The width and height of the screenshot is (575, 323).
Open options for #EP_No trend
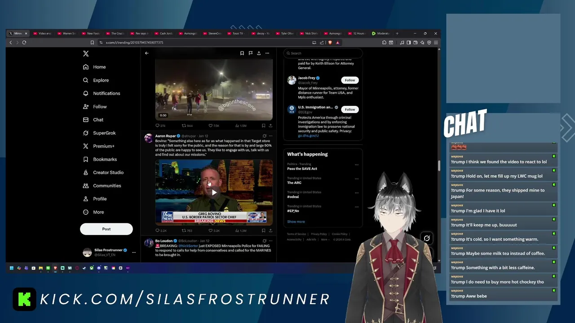pyautogui.click(x=357, y=207)
